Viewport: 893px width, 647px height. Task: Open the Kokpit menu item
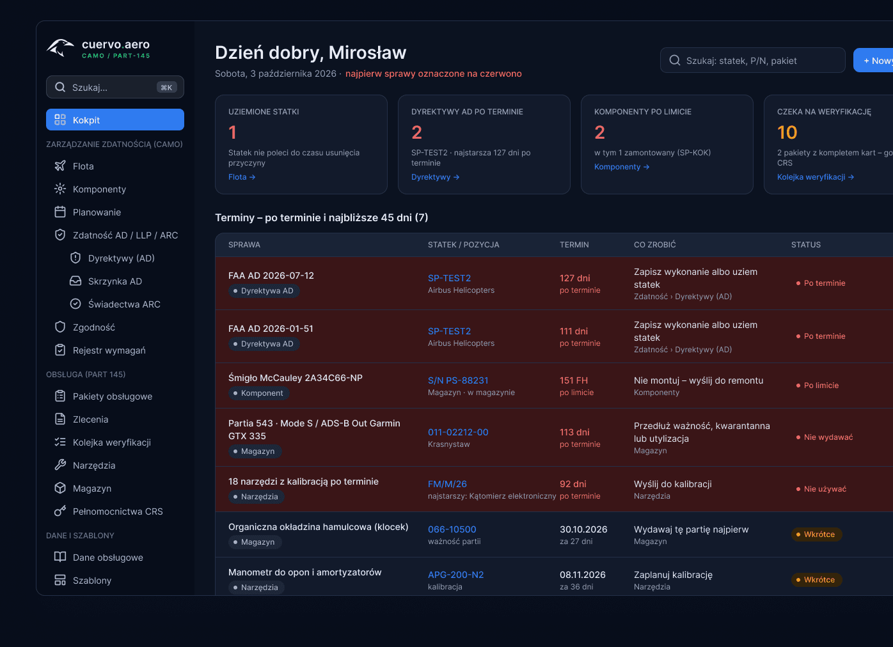(115, 120)
